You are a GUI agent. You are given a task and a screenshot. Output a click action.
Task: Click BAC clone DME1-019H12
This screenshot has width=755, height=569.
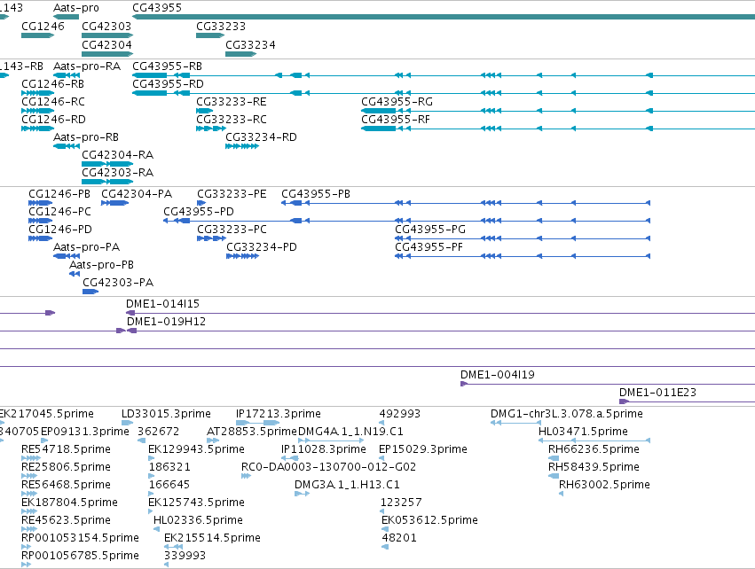point(441,331)
